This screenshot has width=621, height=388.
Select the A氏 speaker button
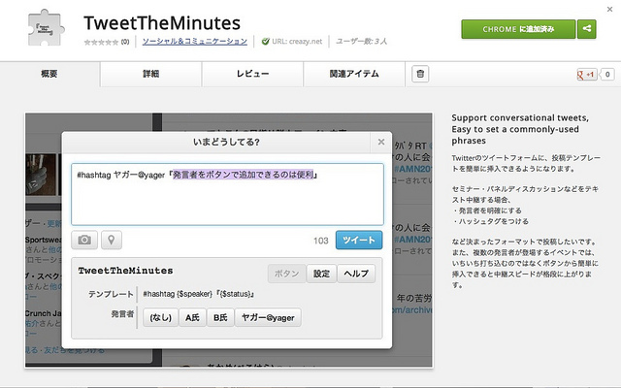coord(191,317)
